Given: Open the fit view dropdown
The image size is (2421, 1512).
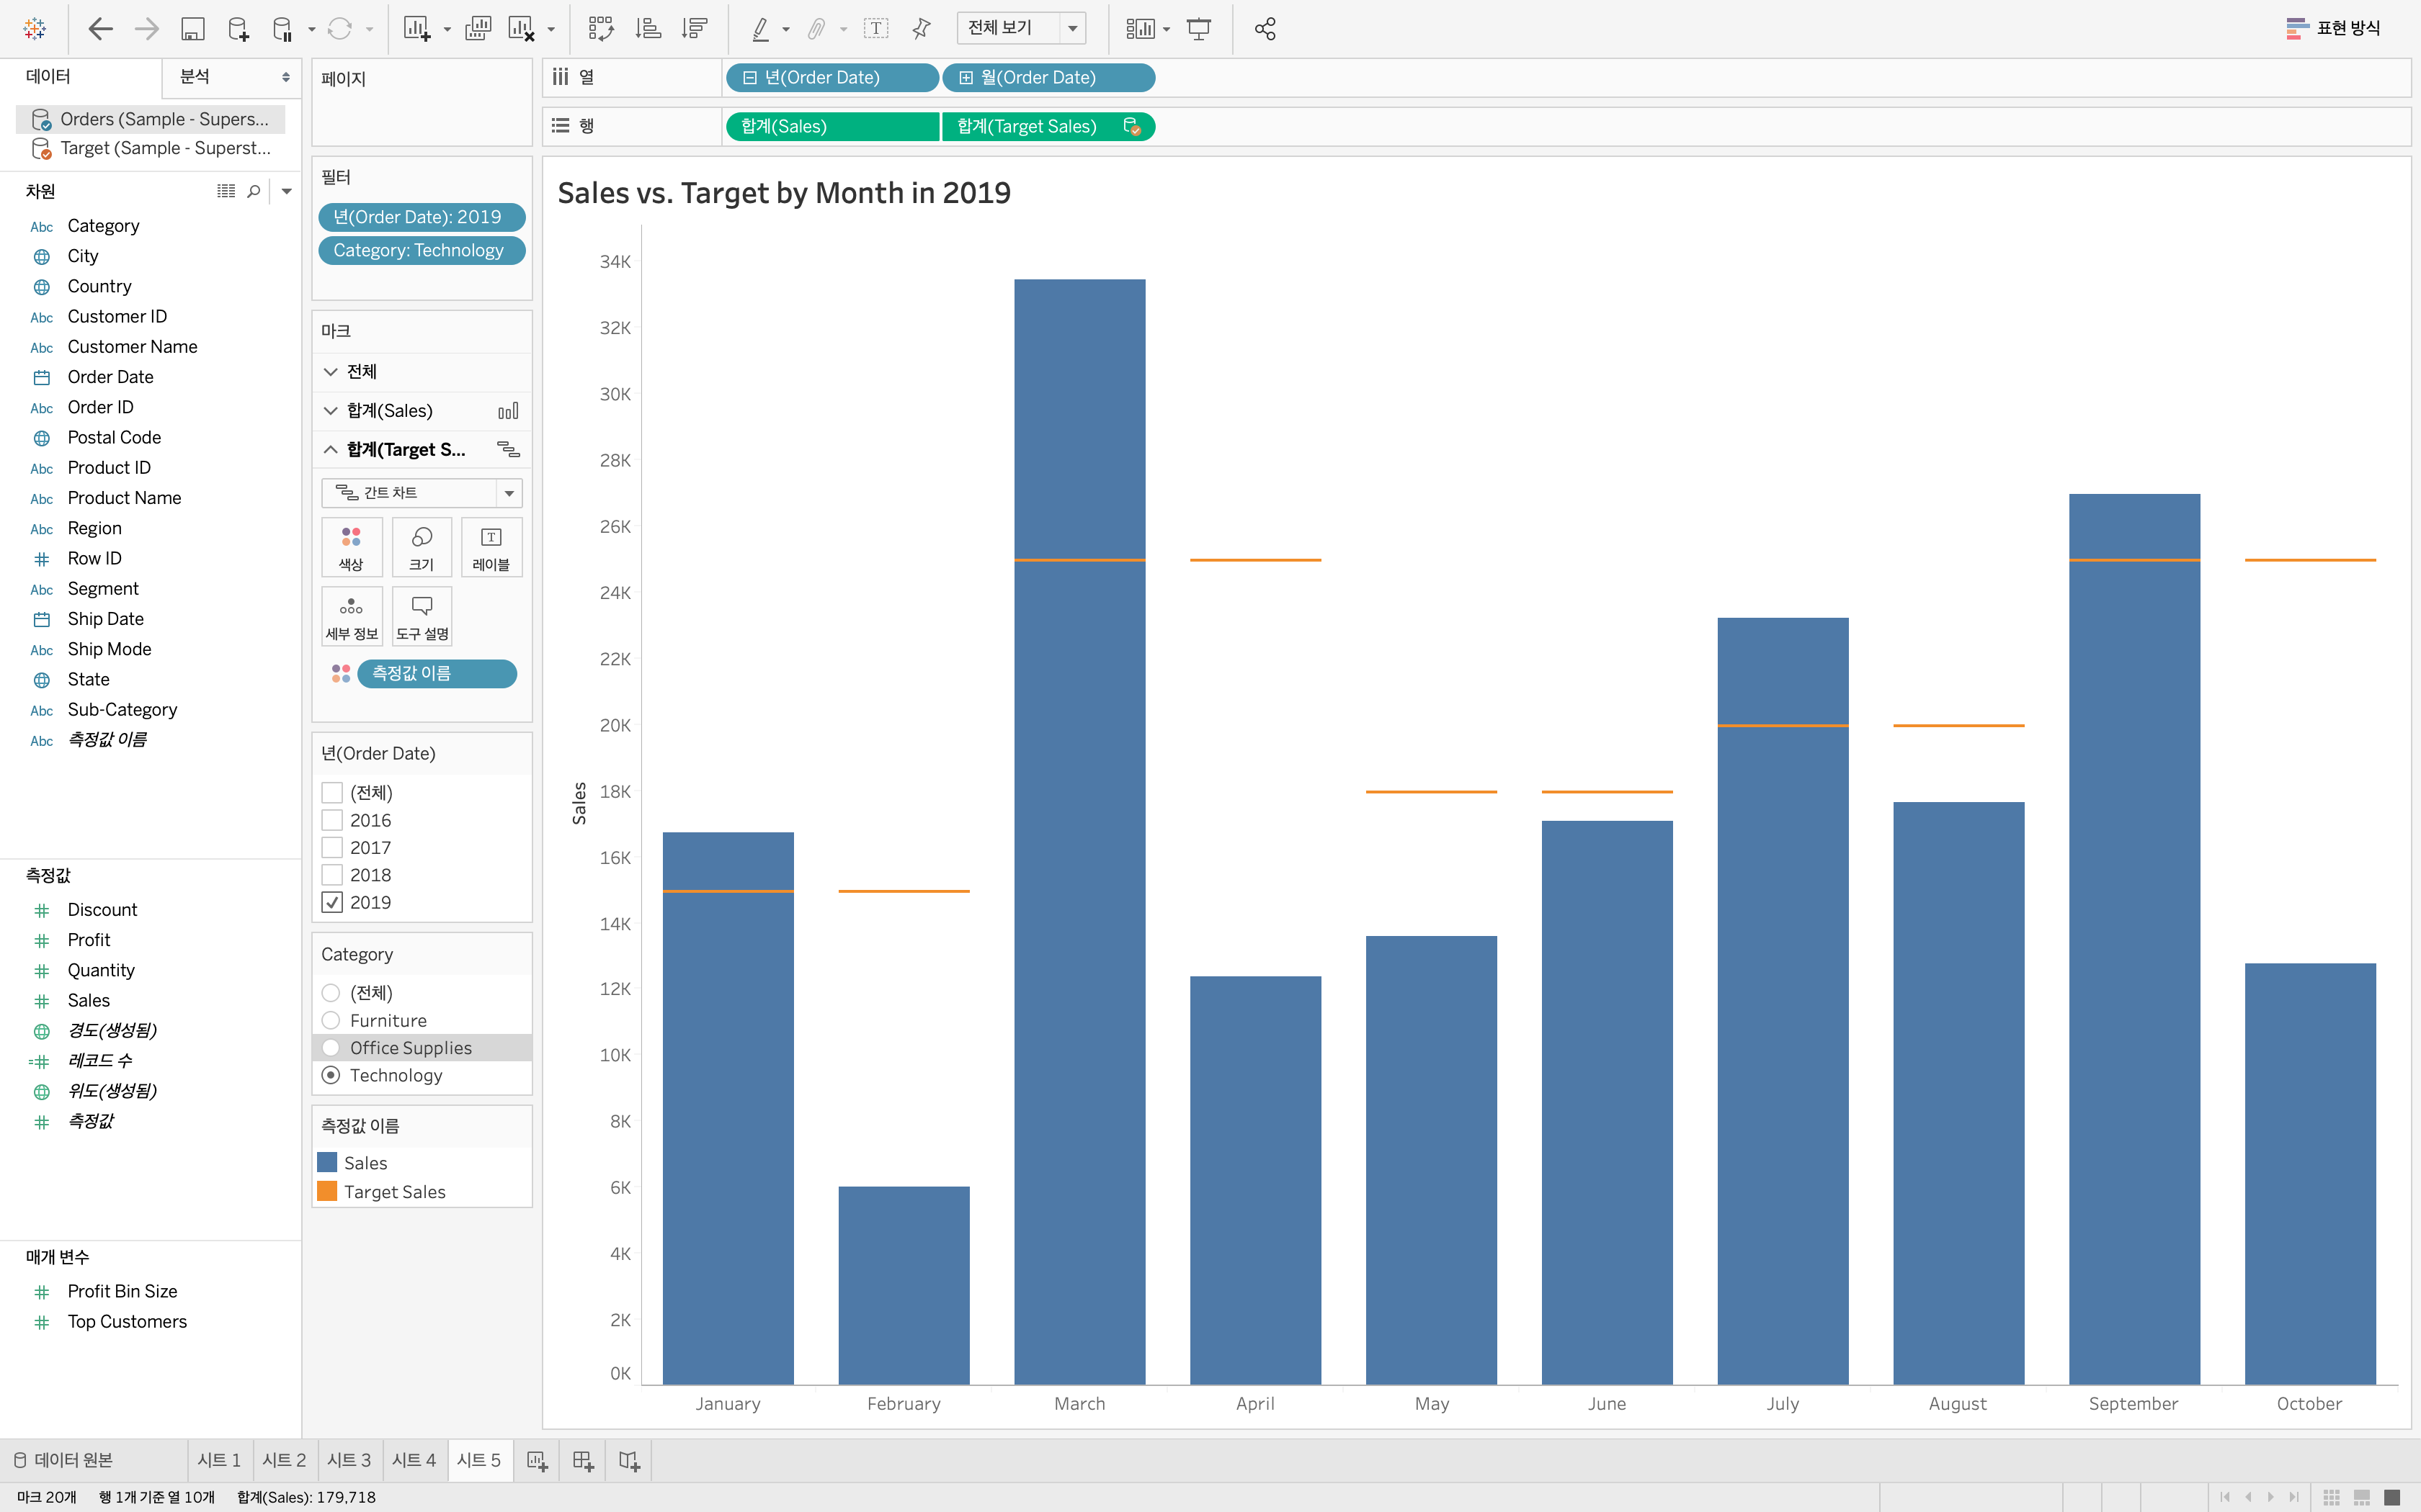Looking at the screenshot, I should coord(1072,28).
